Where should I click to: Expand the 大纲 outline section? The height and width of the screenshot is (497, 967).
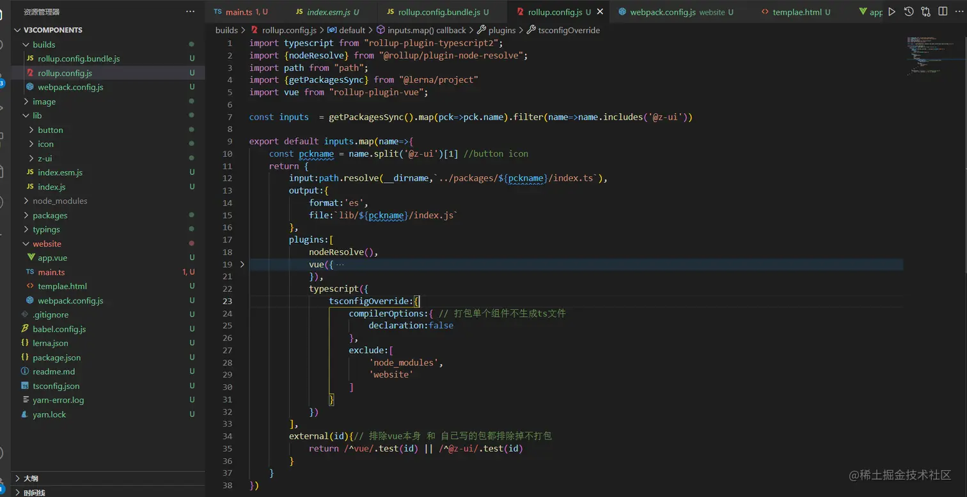pyautogui.click(x=17, y=478)
